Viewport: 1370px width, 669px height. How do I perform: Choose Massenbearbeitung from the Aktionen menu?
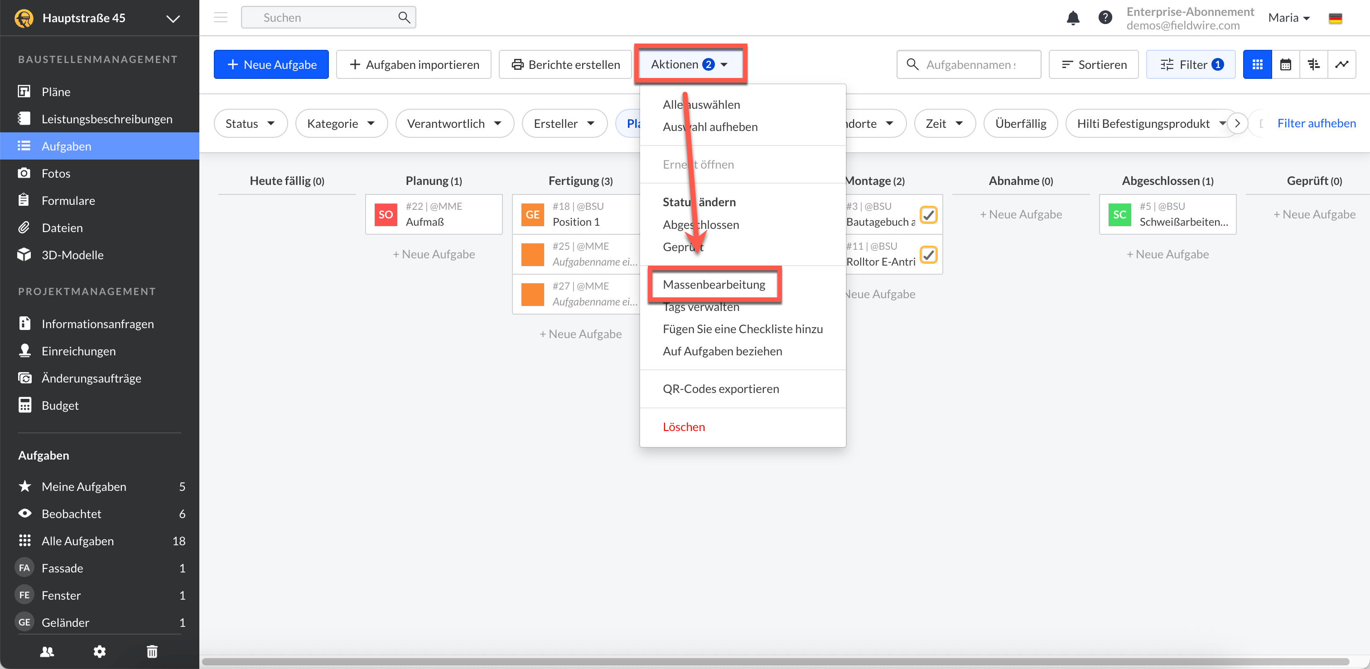[x=714, y=284]
